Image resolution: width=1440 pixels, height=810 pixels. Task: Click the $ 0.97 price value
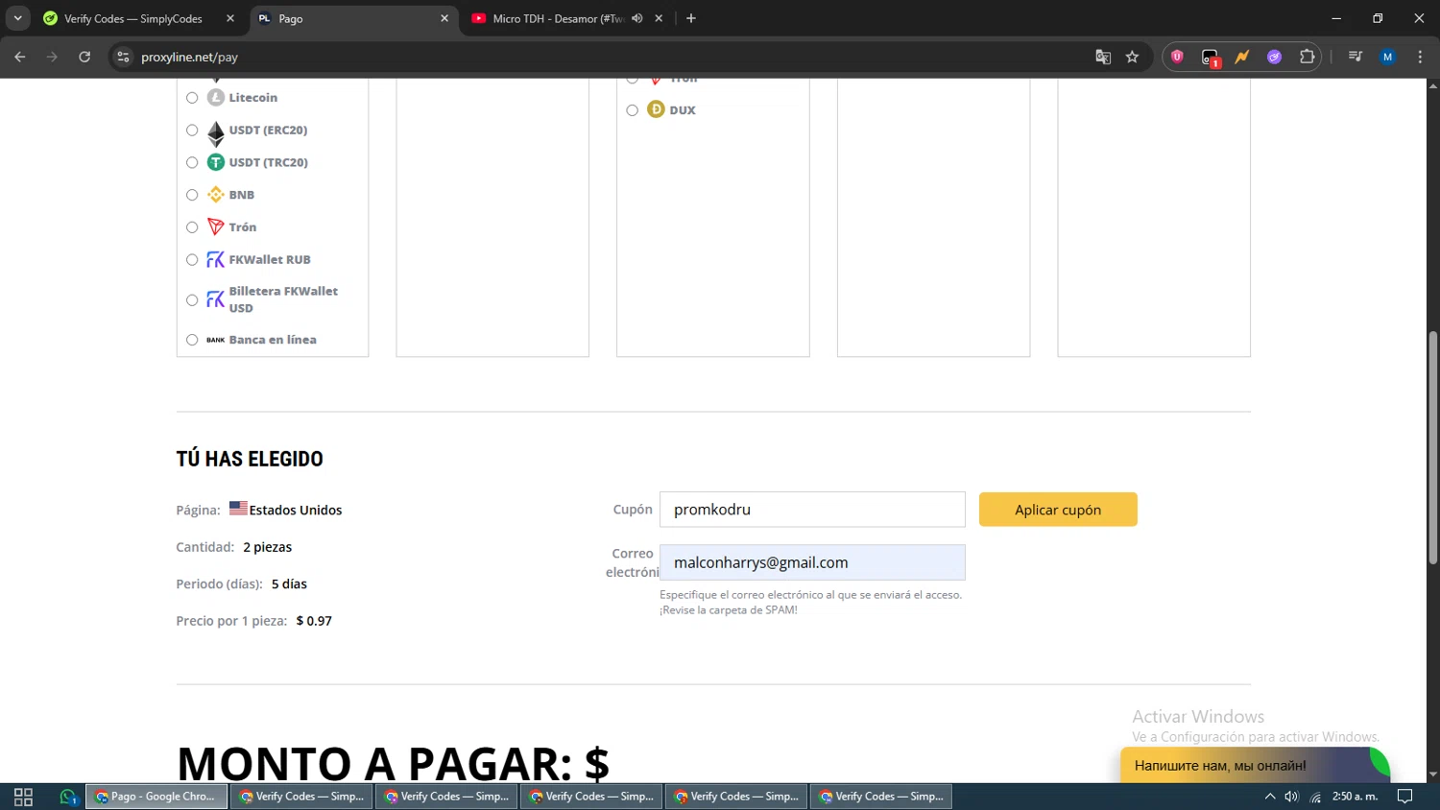[314, 621]
